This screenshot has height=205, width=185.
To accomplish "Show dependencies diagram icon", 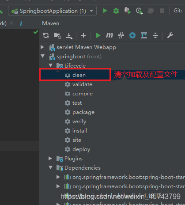I will (x=144, y=35).
